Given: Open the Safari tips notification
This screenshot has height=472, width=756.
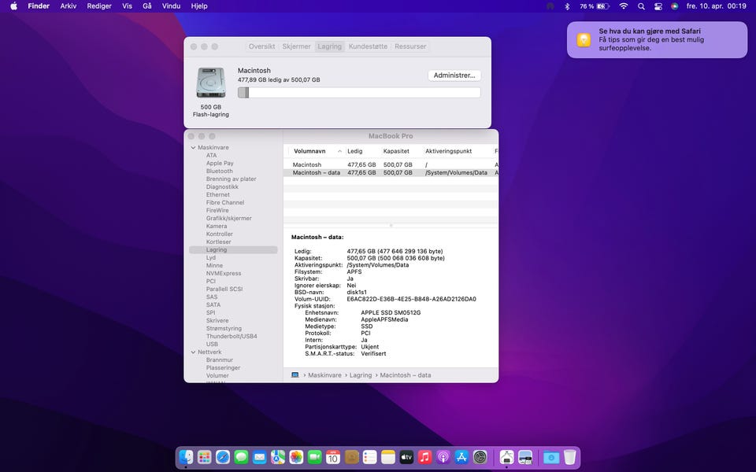Looking at the screenshot, I should [657, 39].
